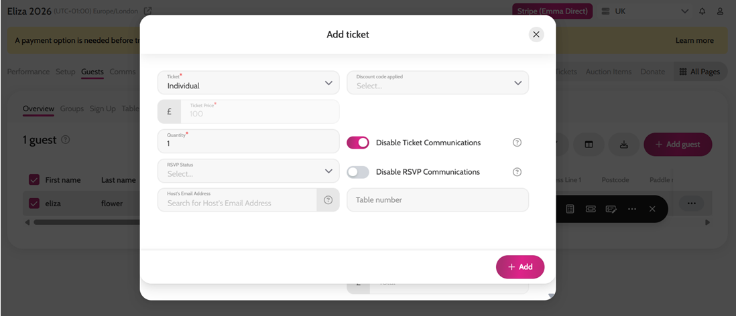The image size is (736, 316).
Task: Click help icon beside Host's Email Address
Action: (328, 200)
